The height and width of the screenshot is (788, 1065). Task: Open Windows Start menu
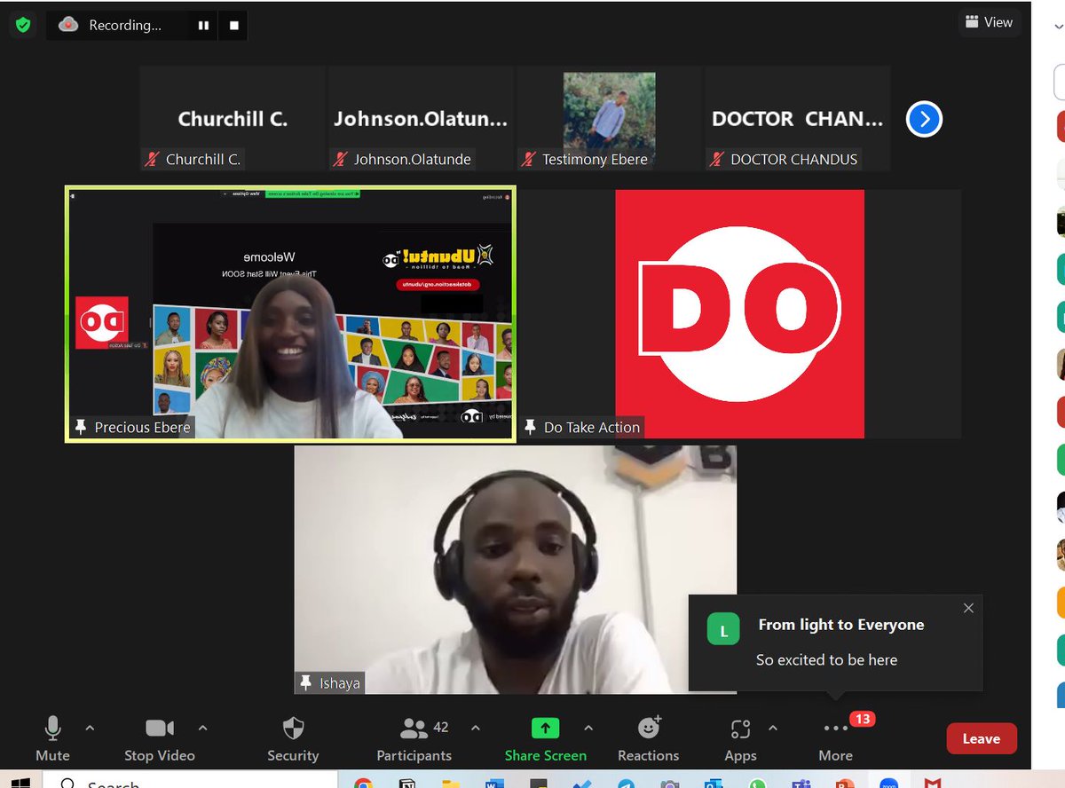tap(20, 783)
